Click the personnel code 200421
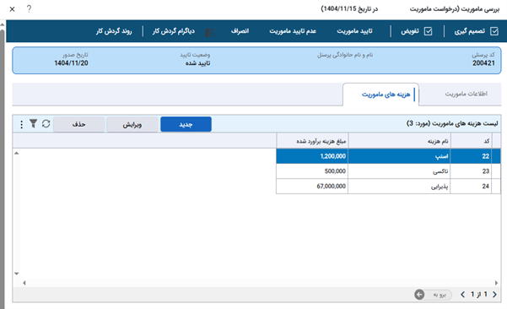Viewport: 507px width, 309px height. (483, 63)
